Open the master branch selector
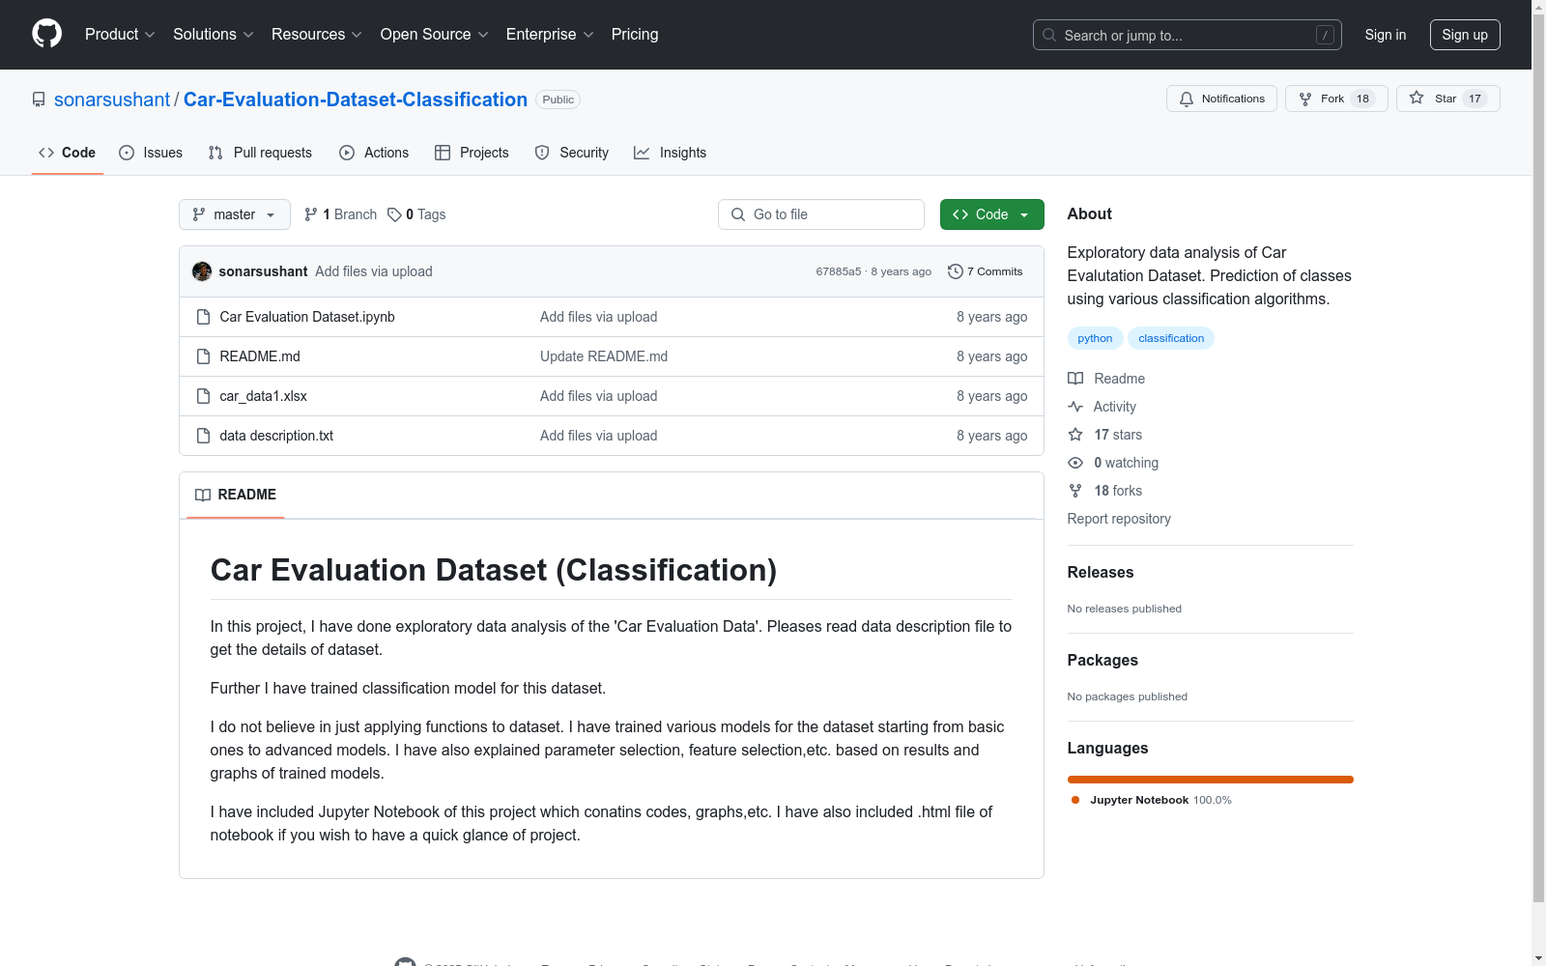 point(235,214)
